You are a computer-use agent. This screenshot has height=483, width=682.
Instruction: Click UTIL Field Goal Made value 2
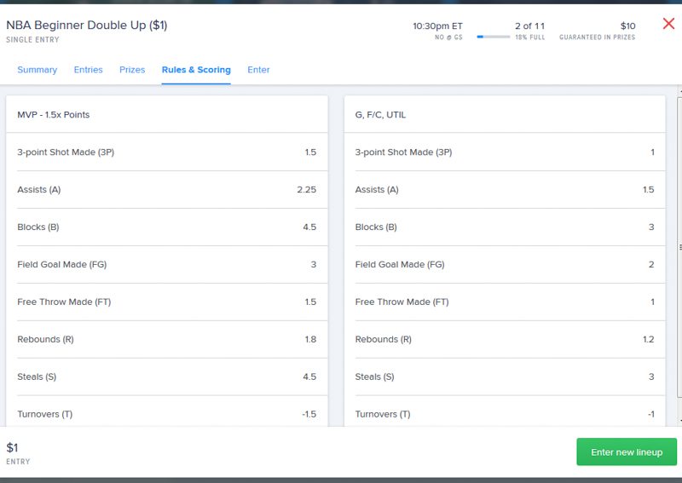(651, 264)
